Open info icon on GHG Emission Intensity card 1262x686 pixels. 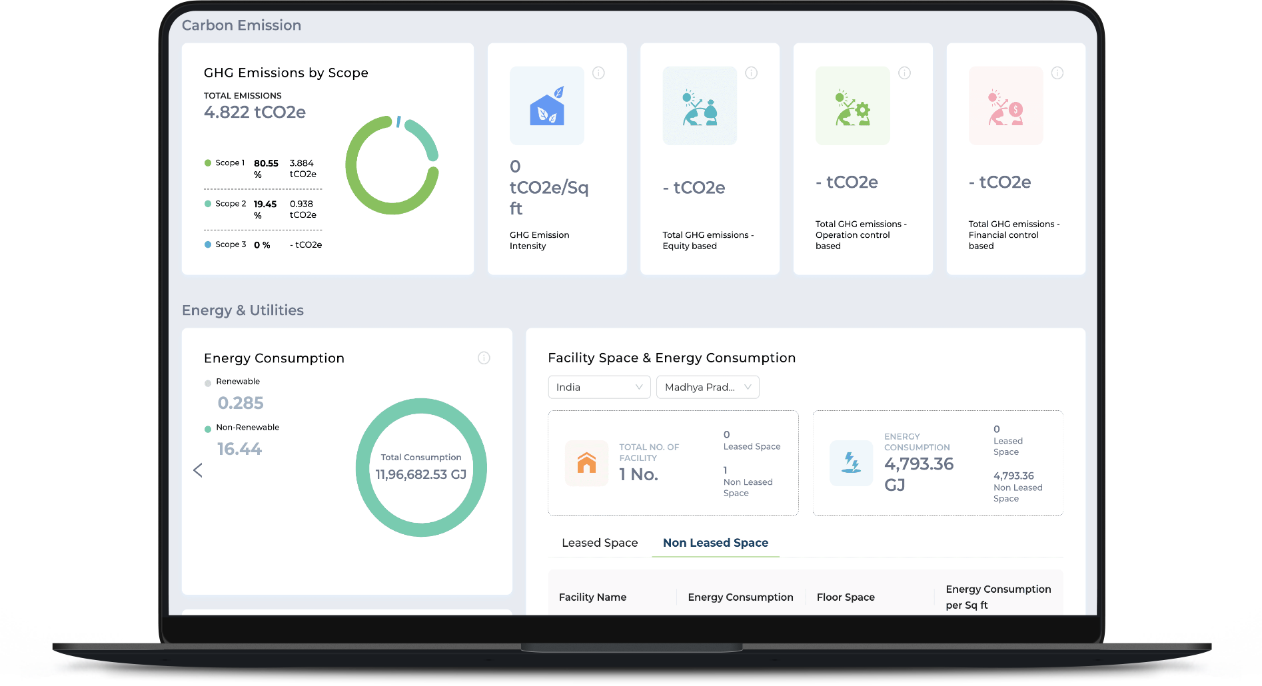click(598, 73)
